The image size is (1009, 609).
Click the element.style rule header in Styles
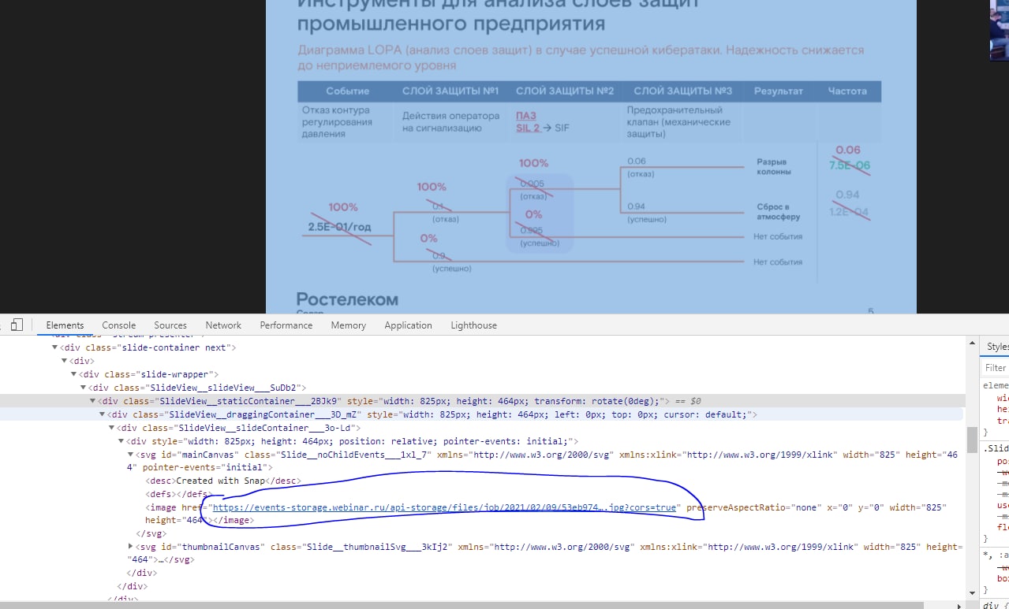point(996,385)
